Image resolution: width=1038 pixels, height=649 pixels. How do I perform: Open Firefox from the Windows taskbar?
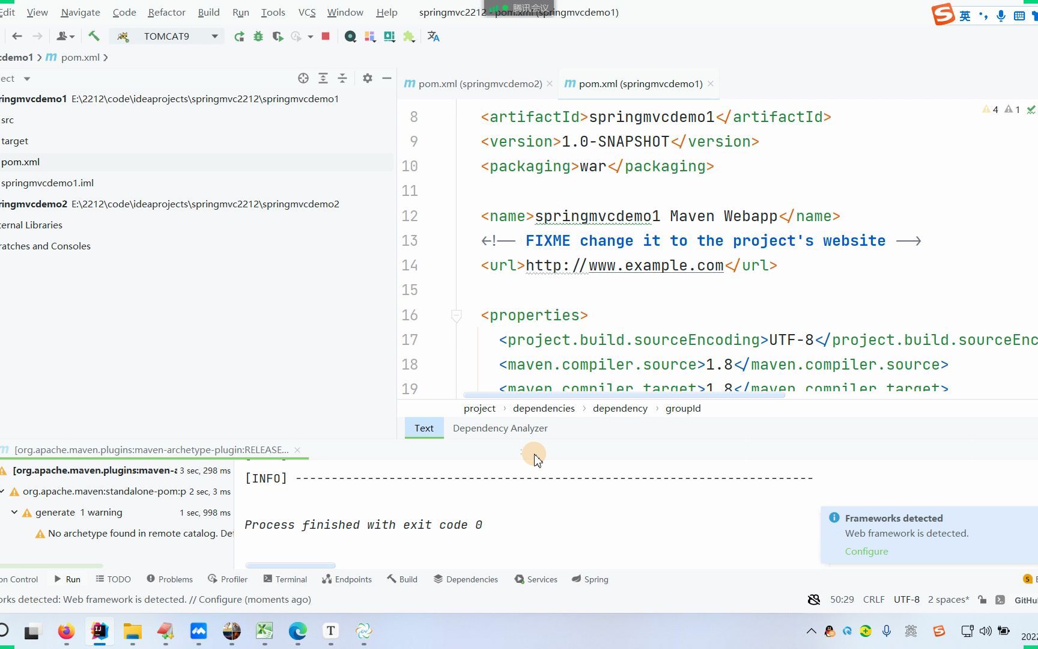click(x=66, y=631)
